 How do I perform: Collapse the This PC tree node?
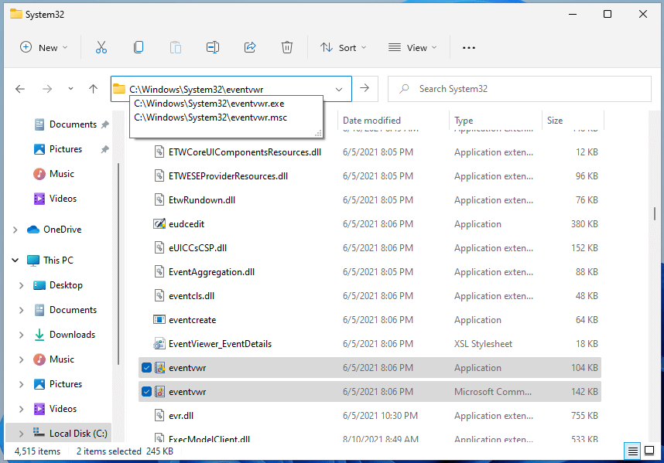15,260
